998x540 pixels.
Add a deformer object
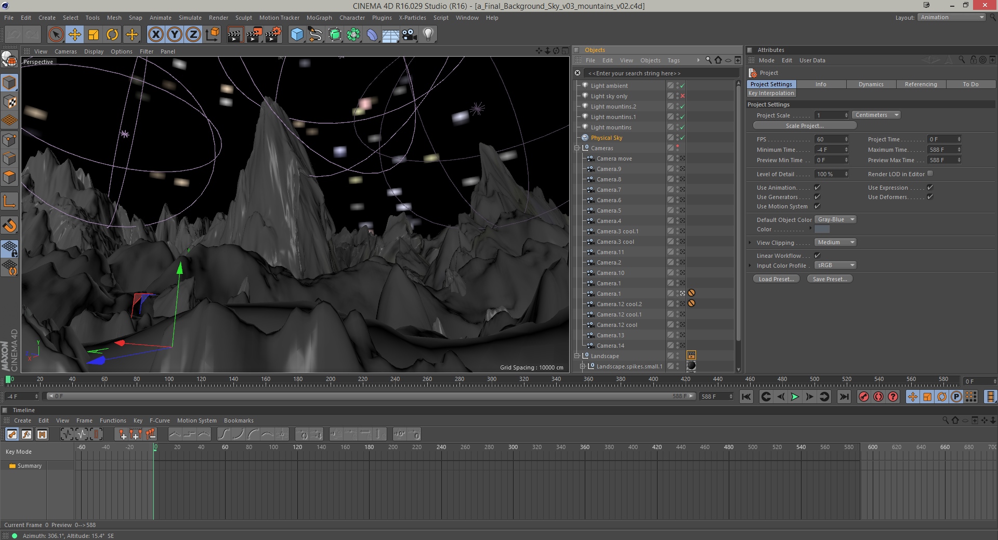(372, 35)
